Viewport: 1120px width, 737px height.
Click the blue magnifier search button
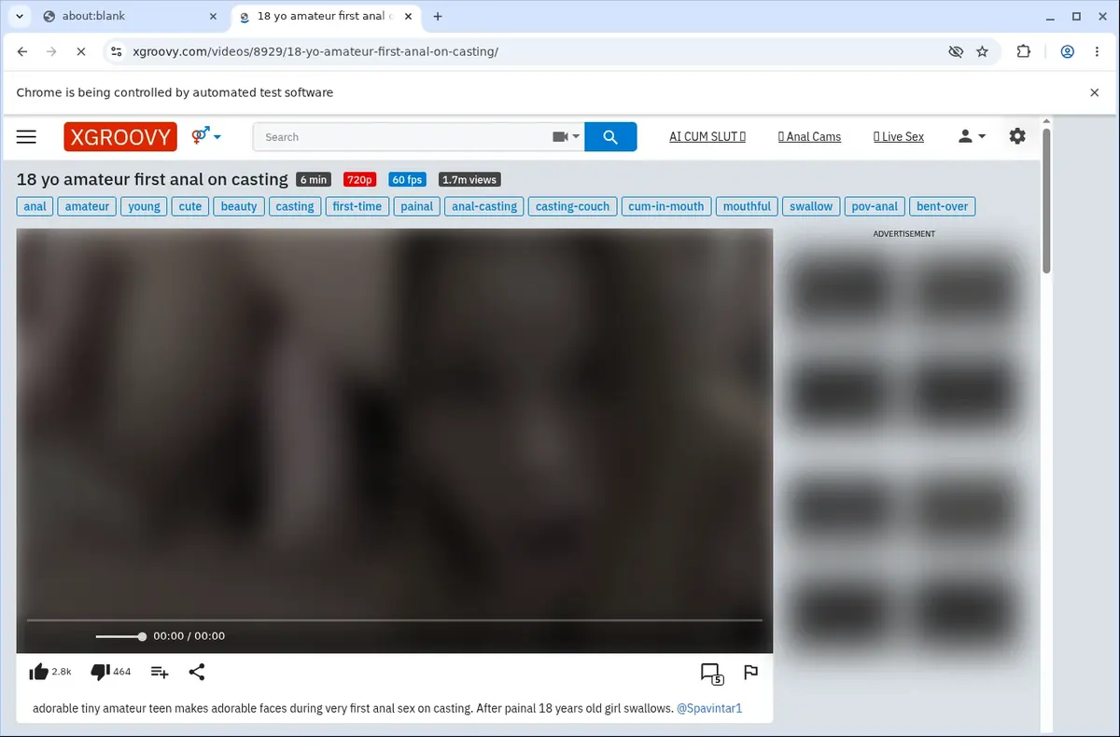click(610, 137)
